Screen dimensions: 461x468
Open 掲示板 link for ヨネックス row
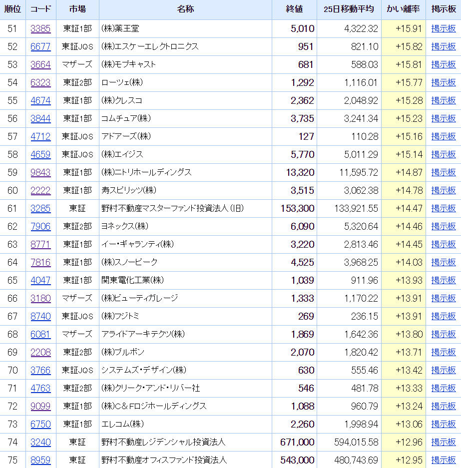point(444,226)
